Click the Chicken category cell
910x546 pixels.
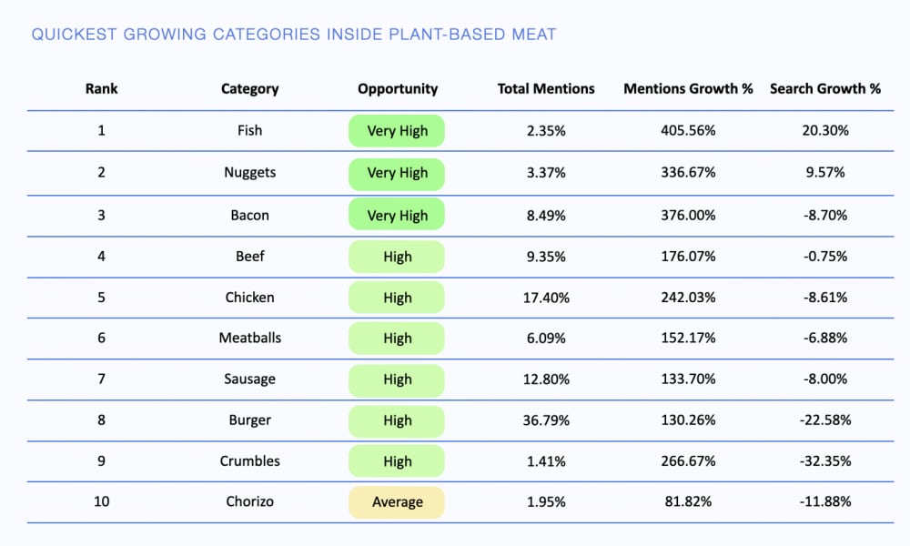(x=249, y=298)
